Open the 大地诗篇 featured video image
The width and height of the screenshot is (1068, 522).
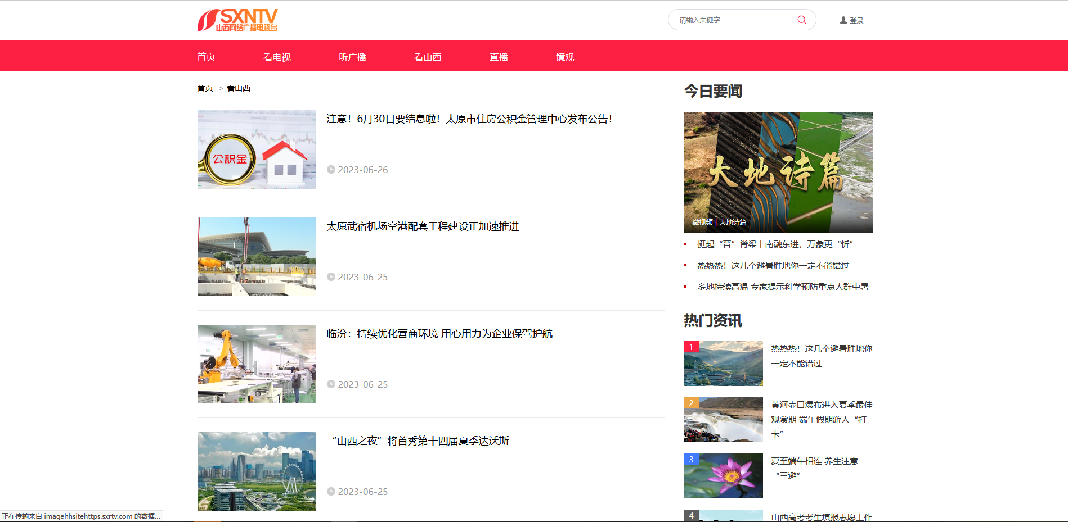(778, 172)
